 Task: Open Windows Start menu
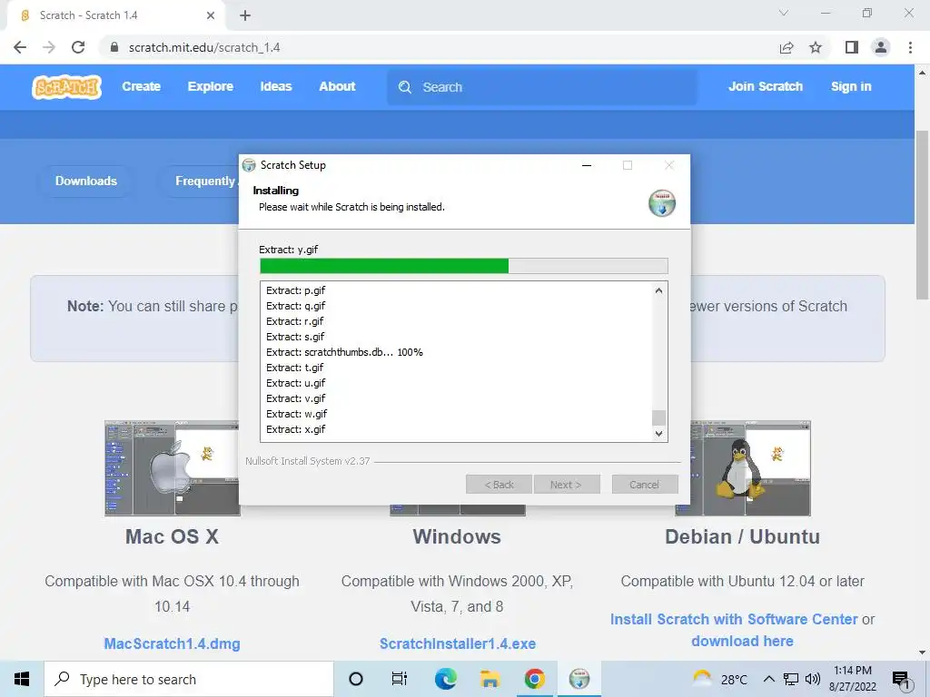(x=22, y=679)
